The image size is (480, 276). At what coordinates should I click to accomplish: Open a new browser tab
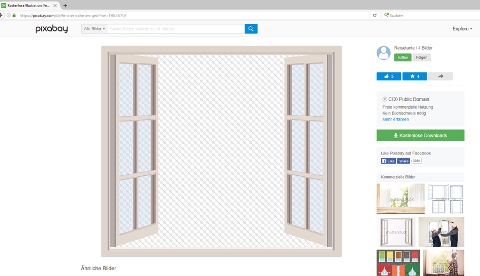[65, 5]
